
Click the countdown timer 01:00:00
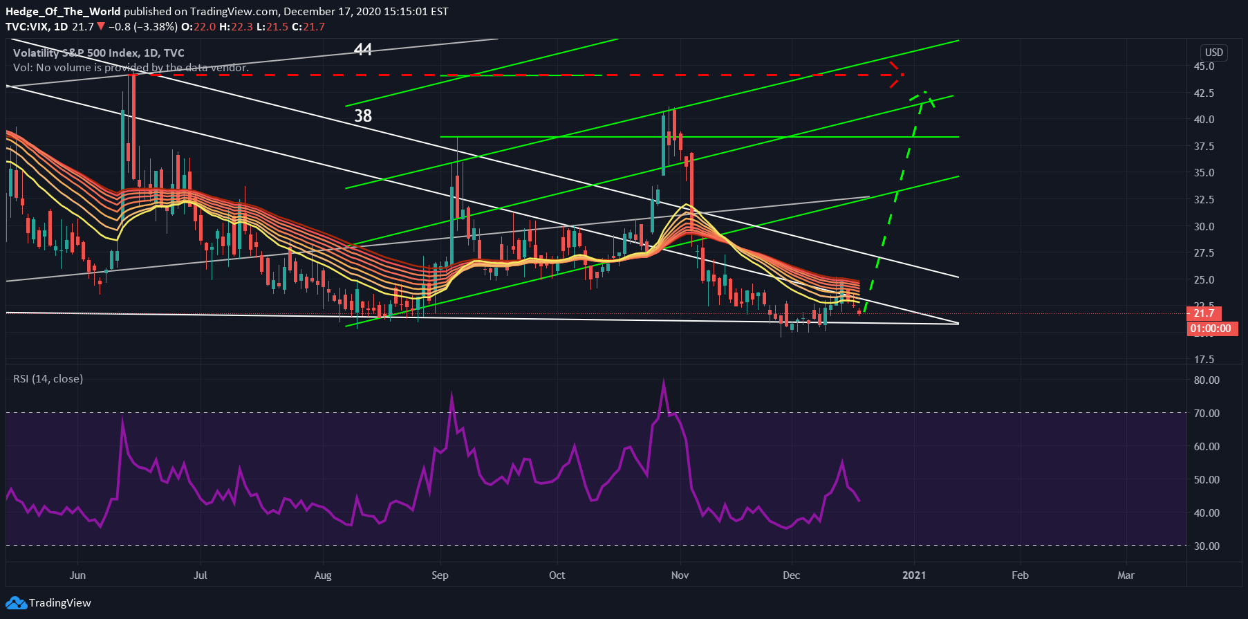click(x=1211, y=329)
